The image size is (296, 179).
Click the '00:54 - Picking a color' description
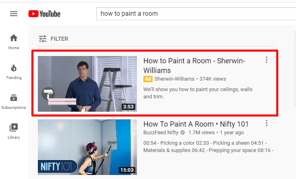pos(209,146)
